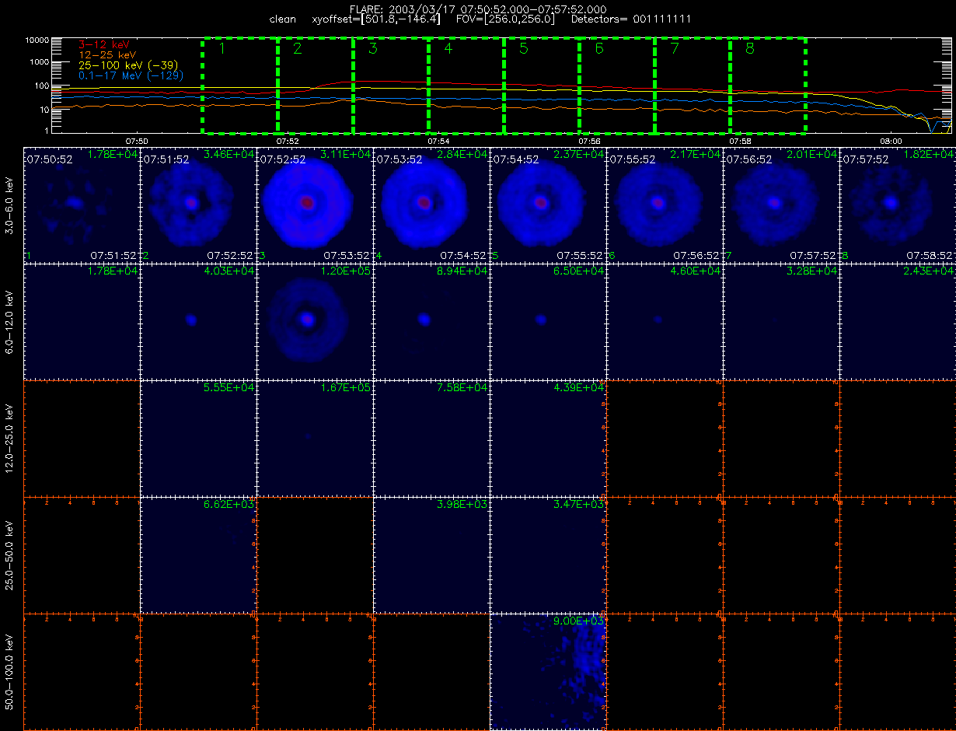
Task: Select interval 5 label in the light curve
Action: coord(523,49)
